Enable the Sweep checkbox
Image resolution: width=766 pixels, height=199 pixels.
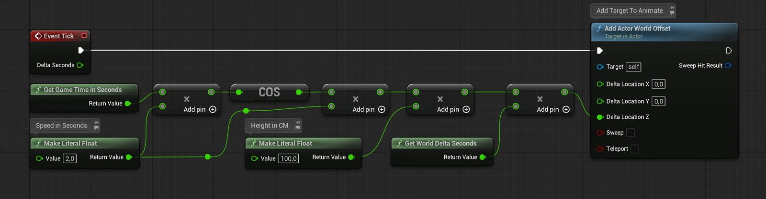click(x=631, y=133)
